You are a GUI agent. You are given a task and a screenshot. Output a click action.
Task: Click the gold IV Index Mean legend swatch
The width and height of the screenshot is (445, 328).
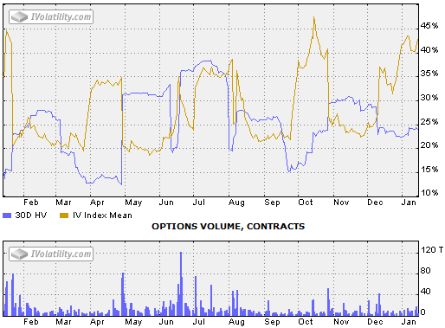pyautogui.click(x=64, y=215)
